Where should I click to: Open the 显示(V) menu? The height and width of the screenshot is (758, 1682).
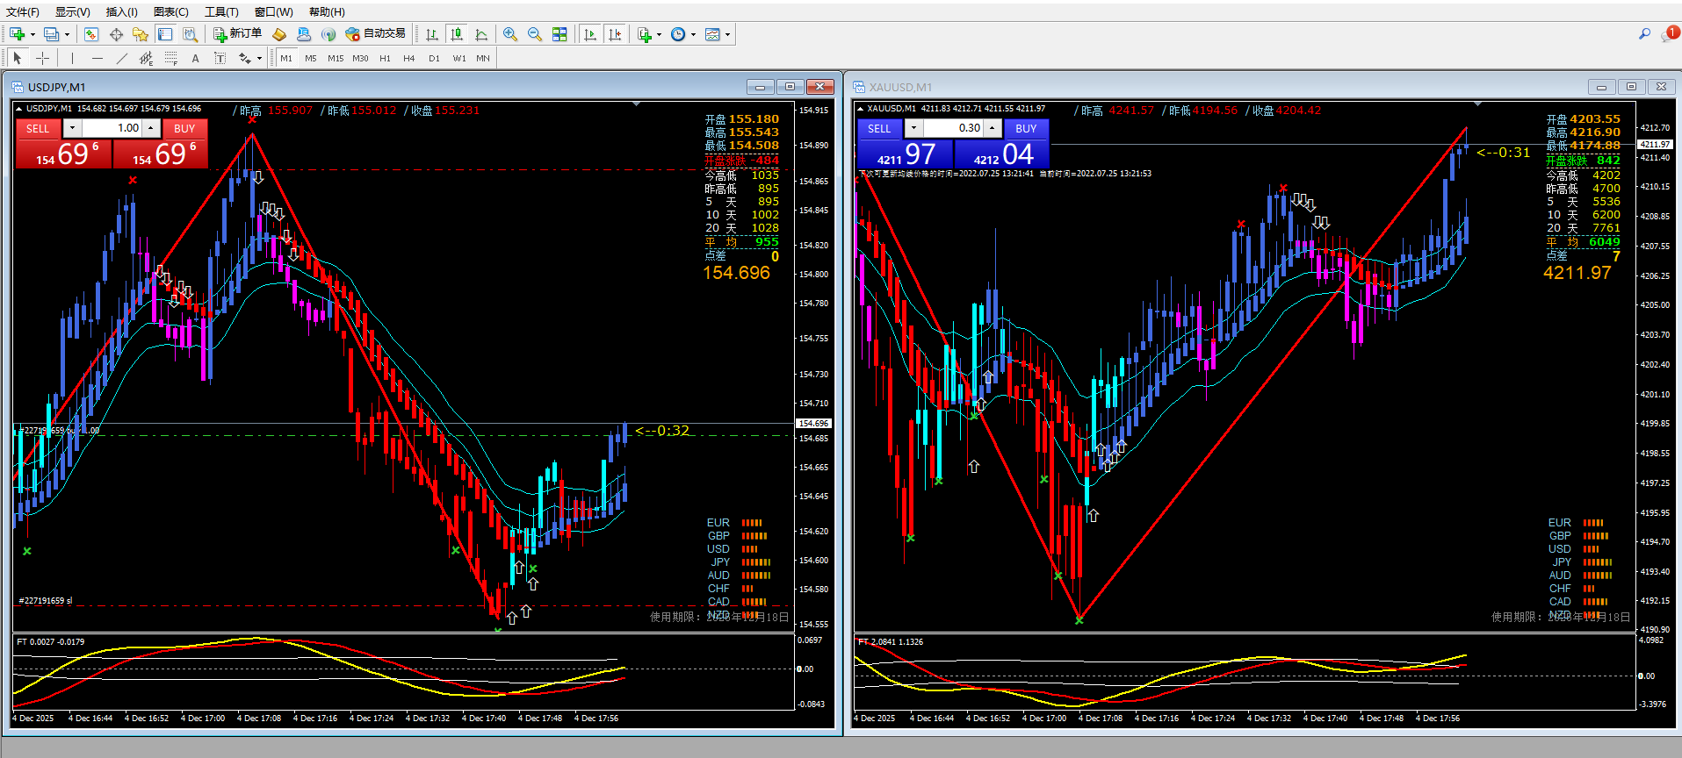(x=72, y=12)
